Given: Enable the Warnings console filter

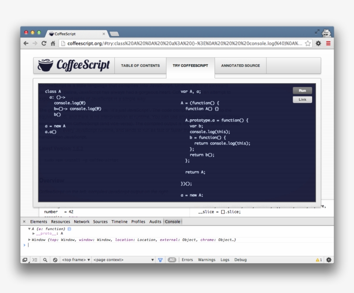Looking at the screenshot, I should tap(206, 259).
